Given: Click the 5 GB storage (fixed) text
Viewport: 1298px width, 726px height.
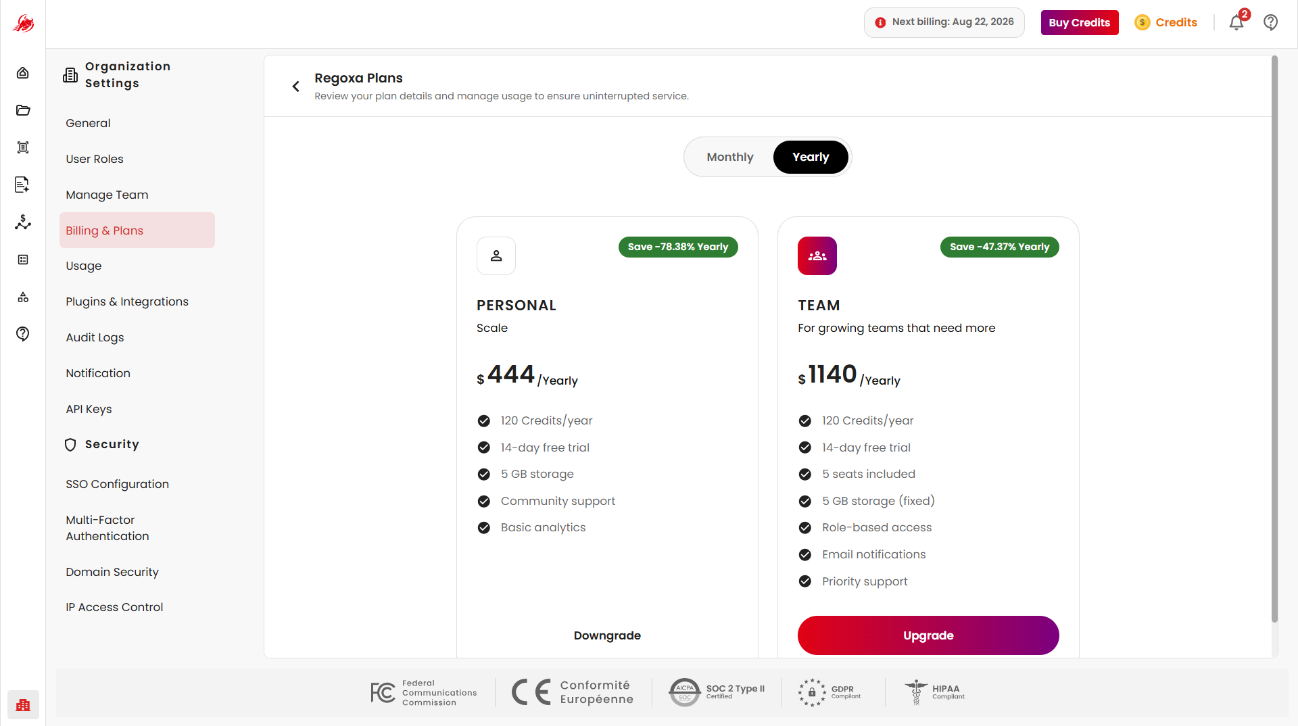Looking at the screenshot, I should [878, 501].
